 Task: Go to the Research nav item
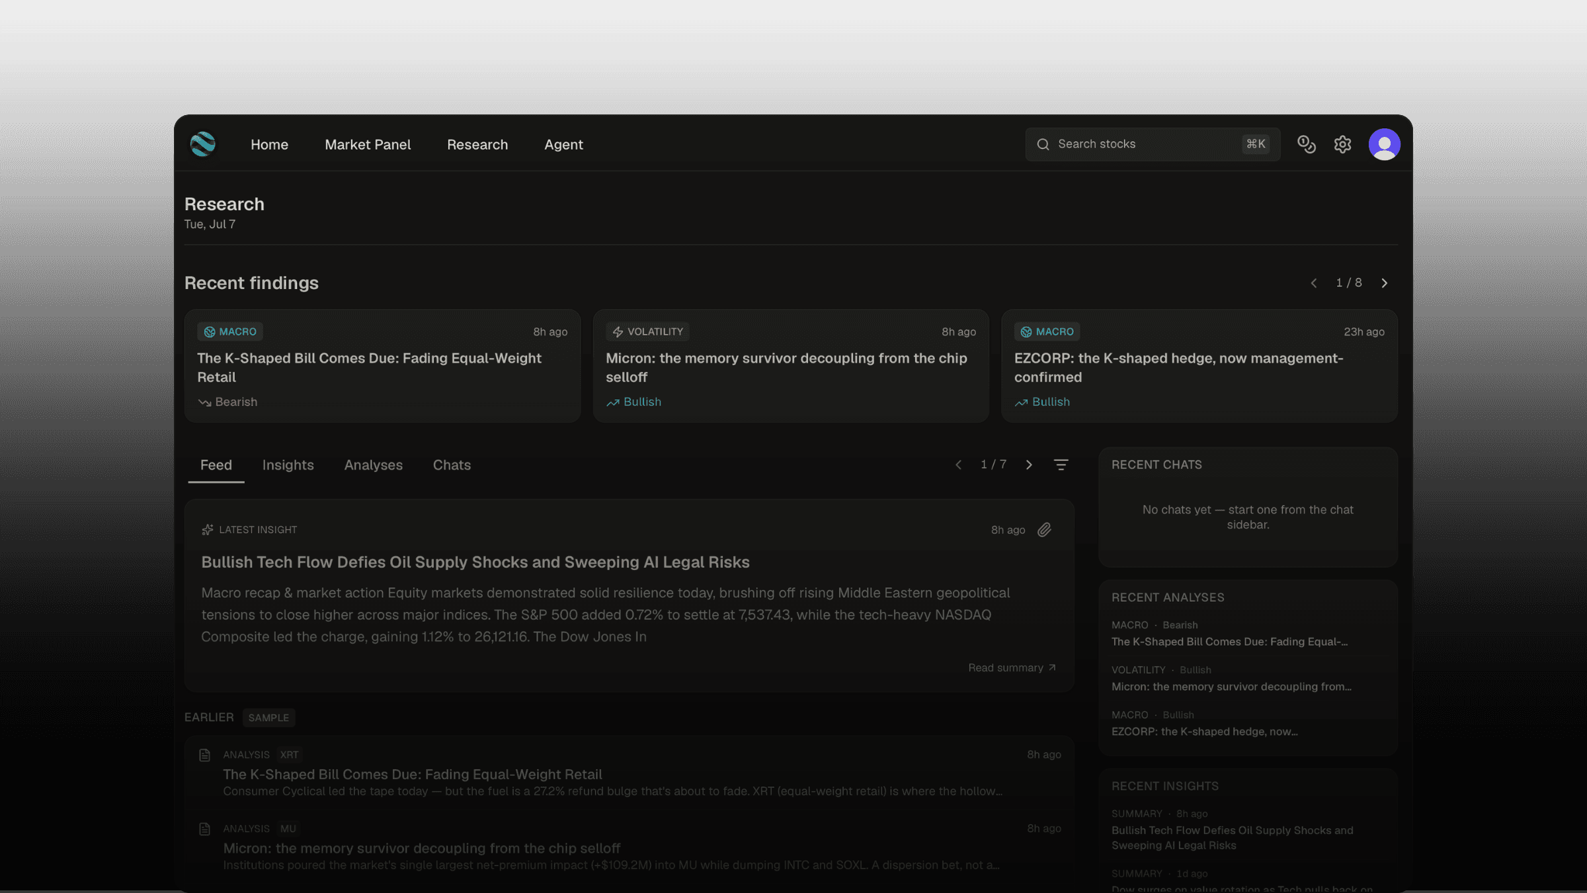tap(477, 144)
